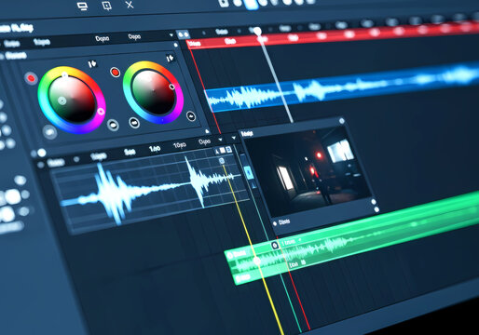Click the reset arrows icon above left color wheel
The image size is (479, 335).
tap(92, 64)
